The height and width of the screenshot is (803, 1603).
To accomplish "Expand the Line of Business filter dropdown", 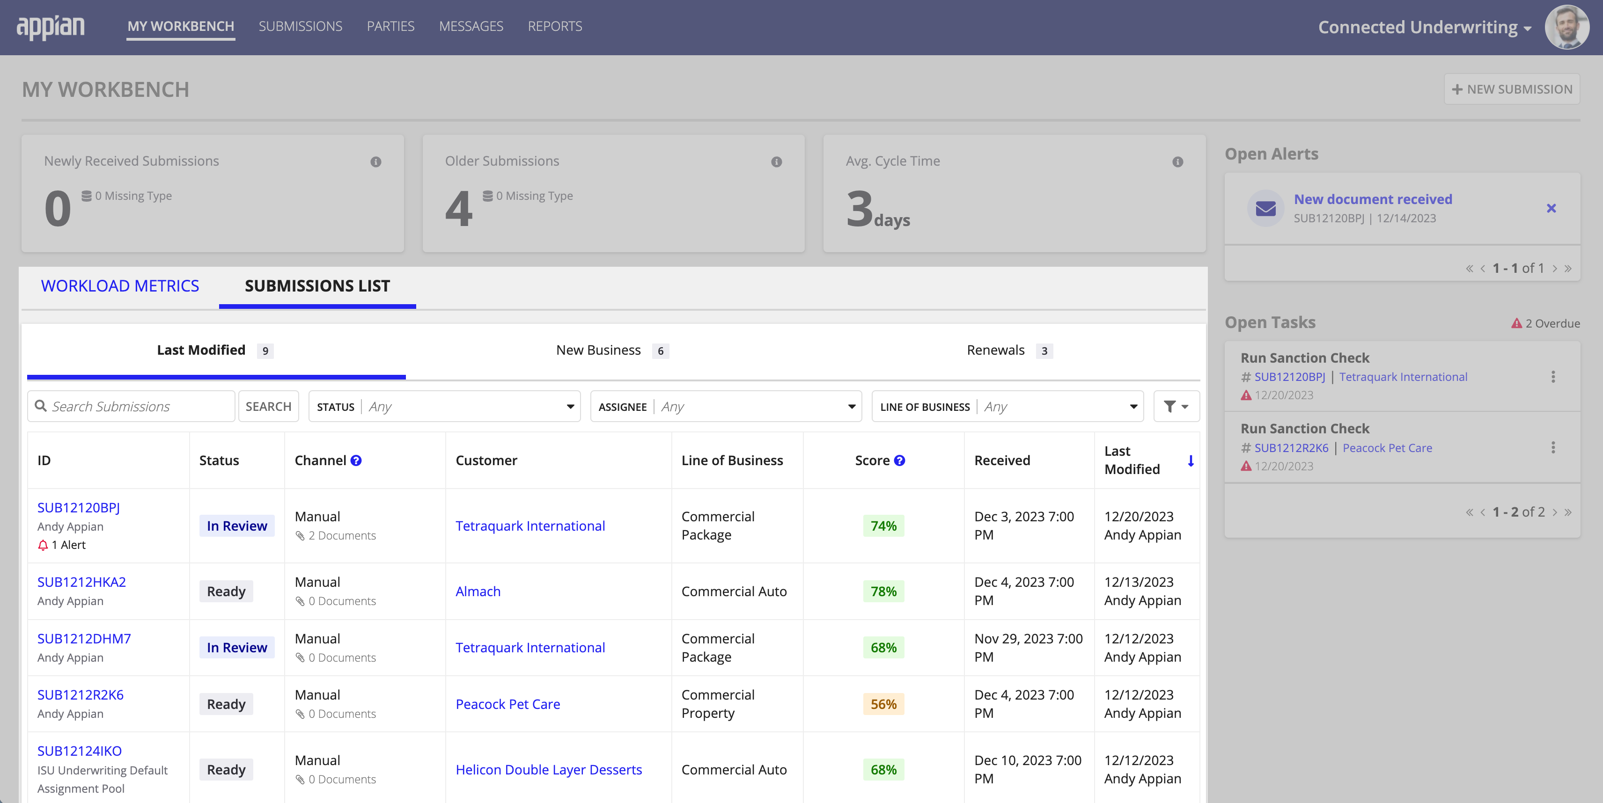I will pyautogui.click(x=1007, y=406).
